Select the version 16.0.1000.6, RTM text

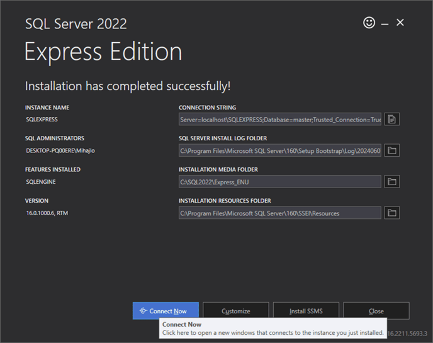click(x=47, y=213)
